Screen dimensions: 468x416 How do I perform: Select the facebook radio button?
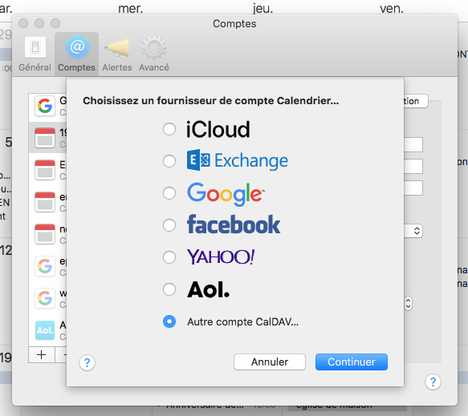click(169, 225)
